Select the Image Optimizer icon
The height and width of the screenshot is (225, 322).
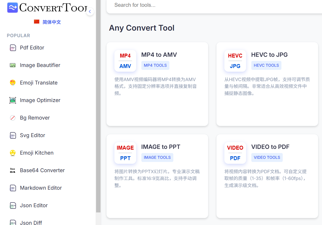(x=13, y=100)
